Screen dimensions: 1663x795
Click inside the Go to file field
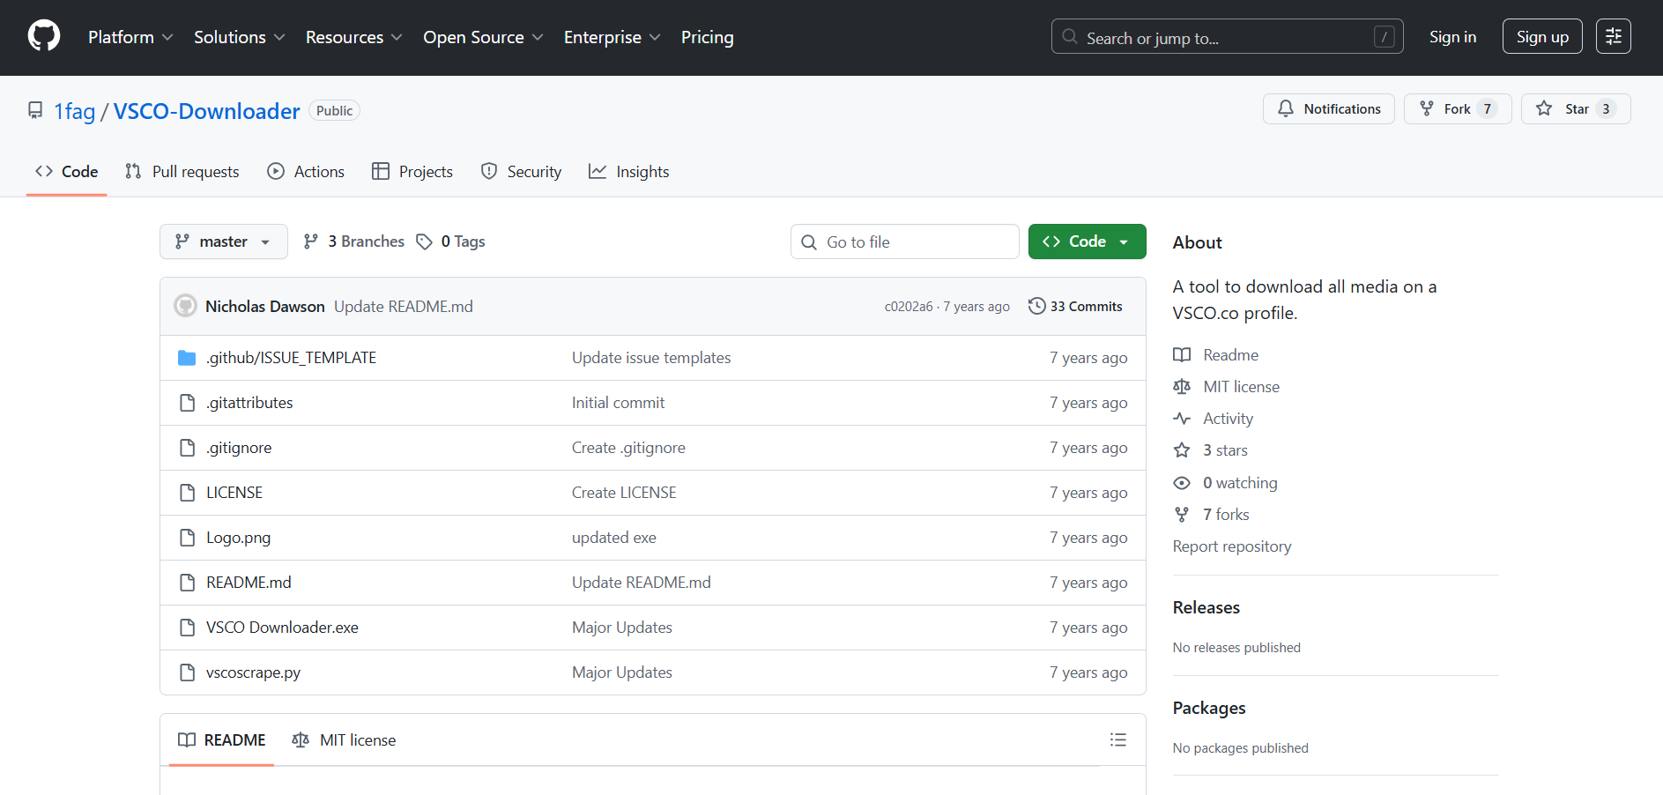[x=904, y=241]
